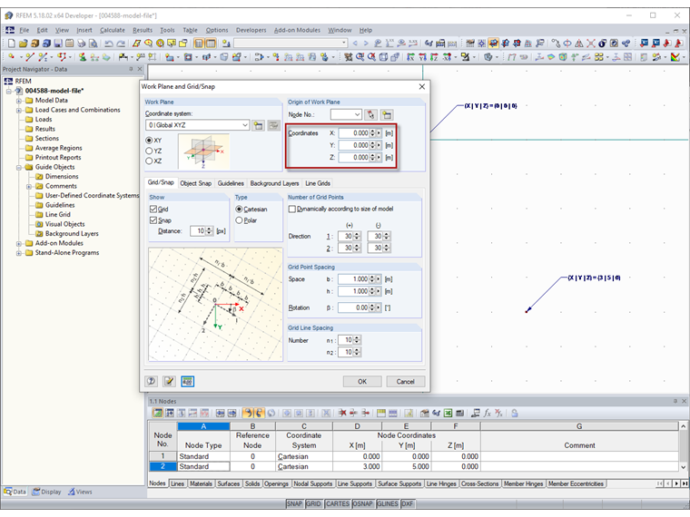690x517 pixels.
Task: Select the YZ work plane option
Action: click(150, 151)
